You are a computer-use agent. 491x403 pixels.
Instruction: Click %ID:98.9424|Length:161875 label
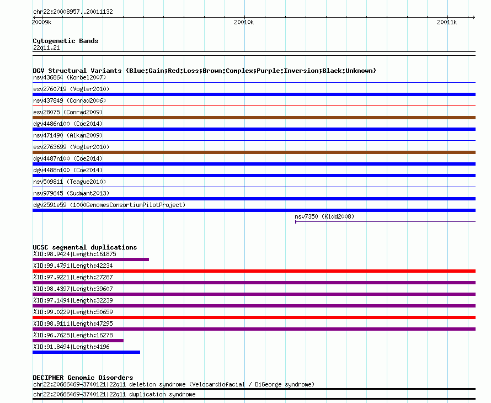pyautogui.click(x=74, y=254)
